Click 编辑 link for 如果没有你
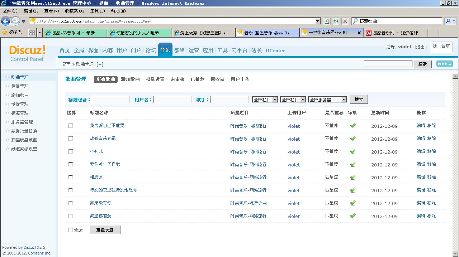 click(420, 203)
